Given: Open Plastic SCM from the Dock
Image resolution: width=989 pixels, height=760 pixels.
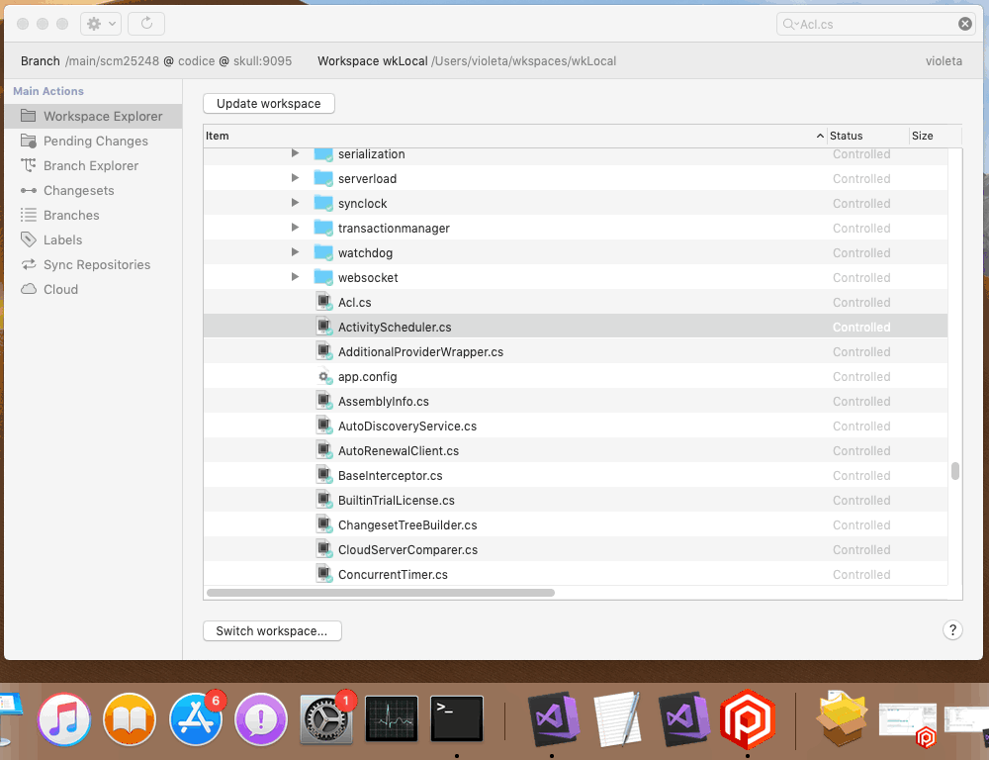Looking at the screenshot, I should 747,719.
